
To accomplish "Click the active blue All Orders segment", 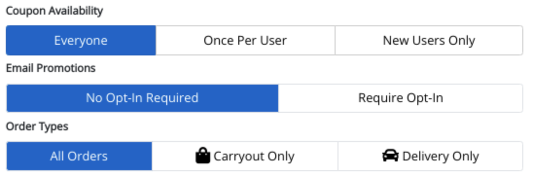I will click(x=79, y=156).
